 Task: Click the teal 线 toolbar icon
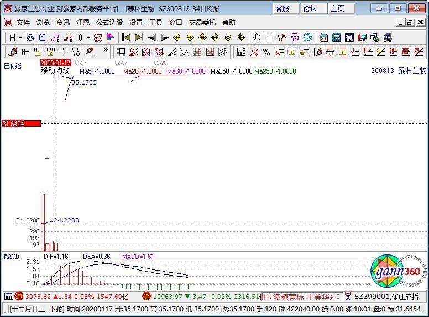307,38
